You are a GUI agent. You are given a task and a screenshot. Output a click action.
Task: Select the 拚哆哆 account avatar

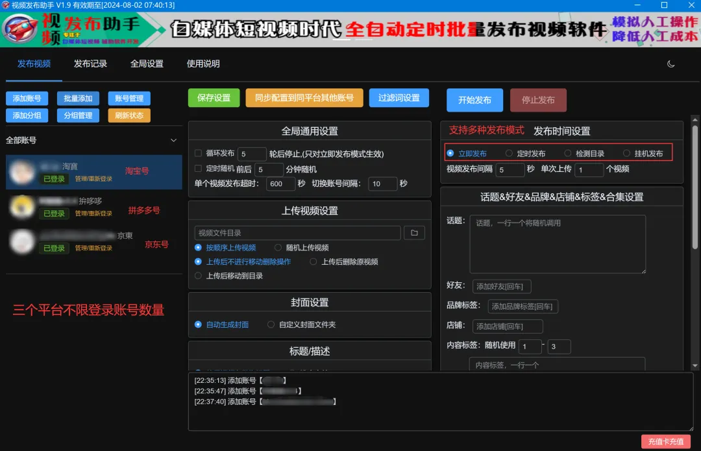(x=22, y=207)
